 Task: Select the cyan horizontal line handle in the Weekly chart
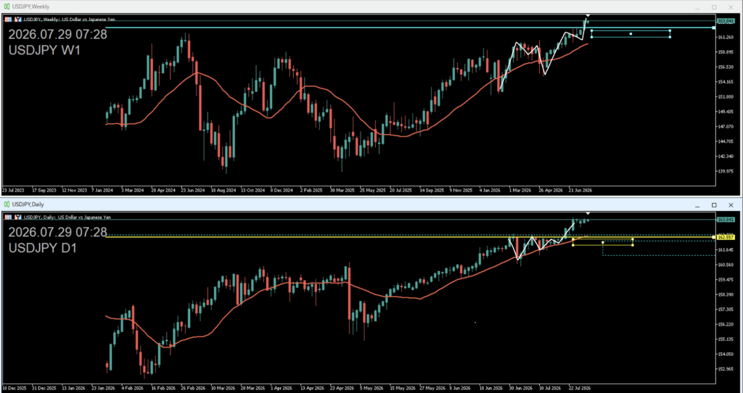714,28
